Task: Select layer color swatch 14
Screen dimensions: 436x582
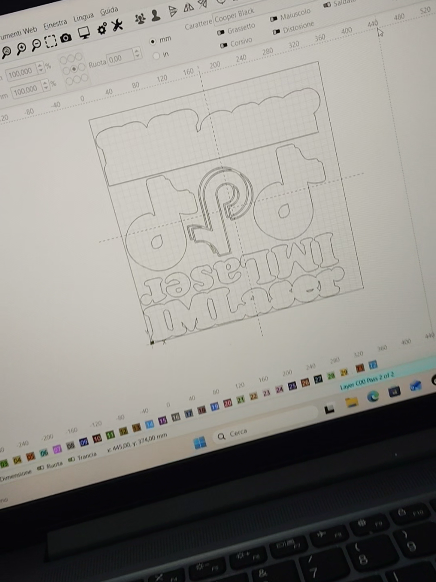Action: coord(150,424)
